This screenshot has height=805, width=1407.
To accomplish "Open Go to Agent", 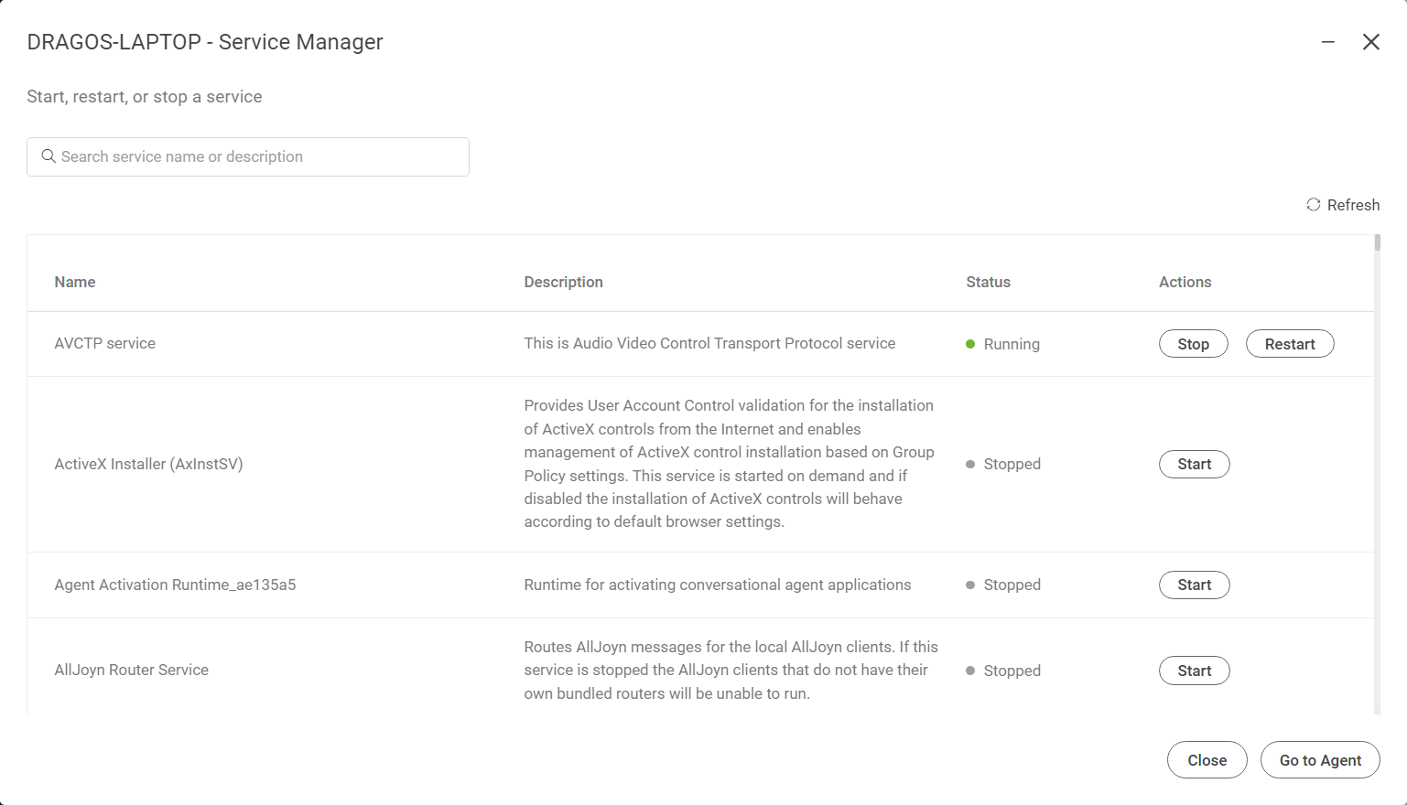I will [1320, 760].
